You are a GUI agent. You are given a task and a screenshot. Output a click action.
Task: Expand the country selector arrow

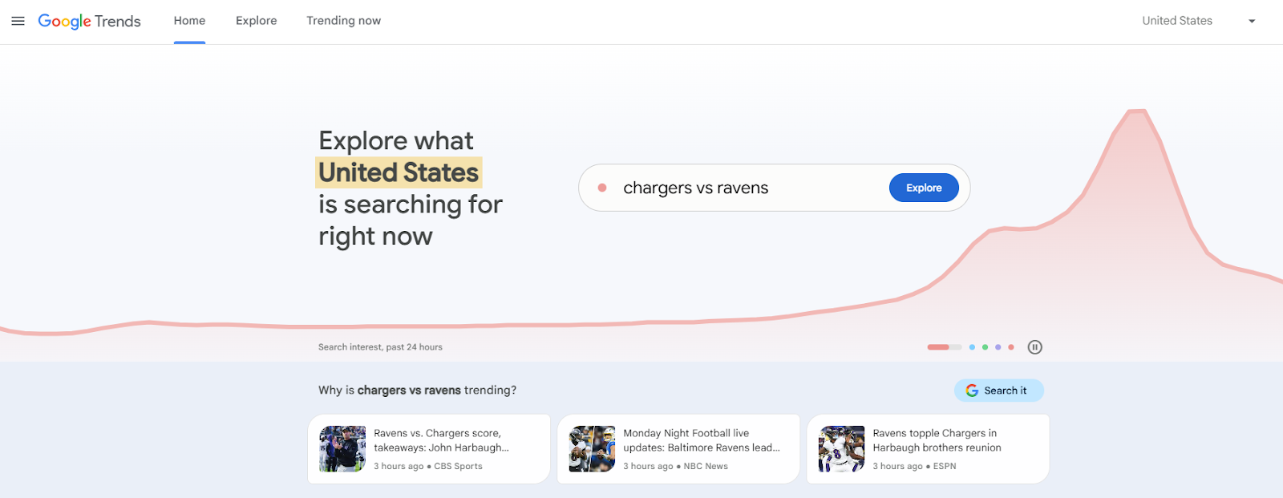pos(1251,21)
